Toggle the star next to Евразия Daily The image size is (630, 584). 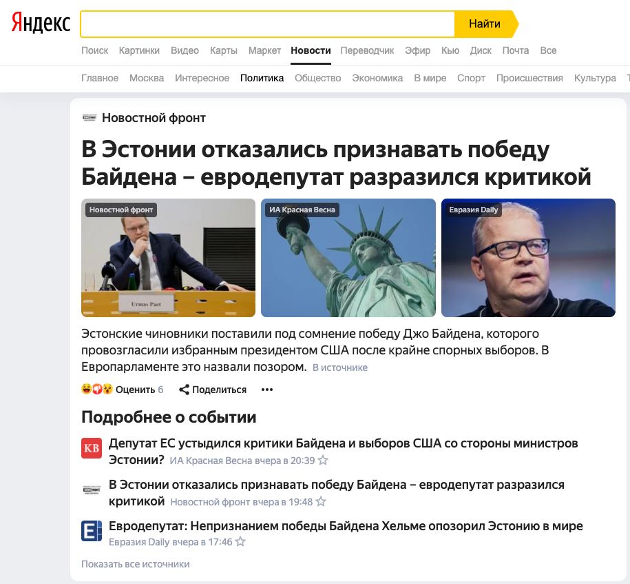click(x=240, y=542)
